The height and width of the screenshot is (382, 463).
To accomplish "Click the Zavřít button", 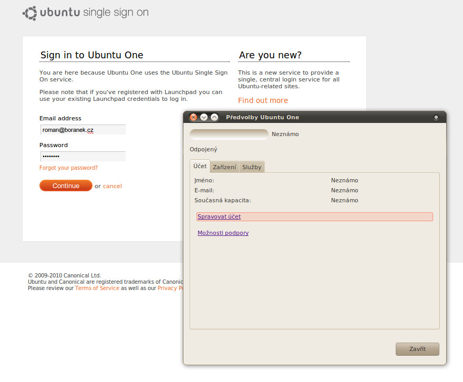I will (417, 349).
